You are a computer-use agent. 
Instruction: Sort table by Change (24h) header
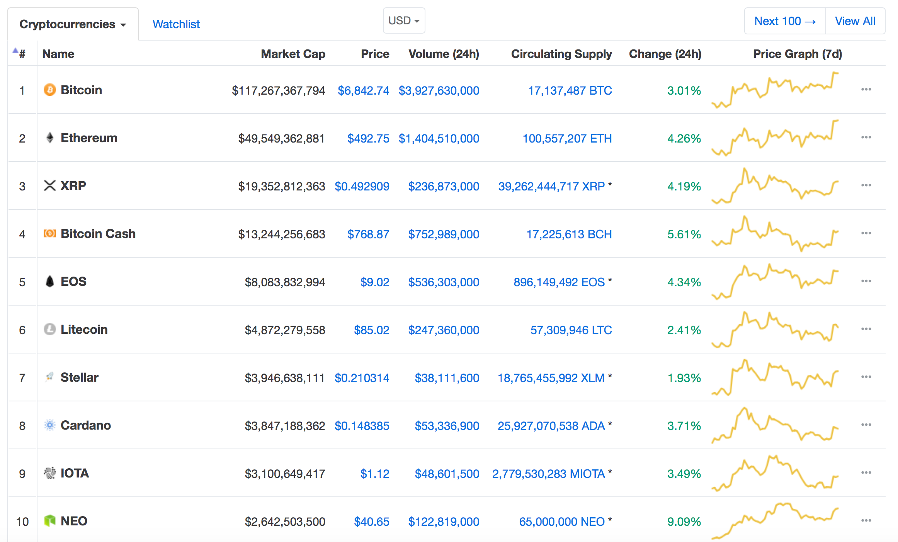[x=665, y=54]
